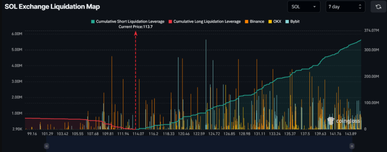Click the 100.00M right axis label
Image resolution: width=387 pixels, height=152 pixels.
point(372,103)
